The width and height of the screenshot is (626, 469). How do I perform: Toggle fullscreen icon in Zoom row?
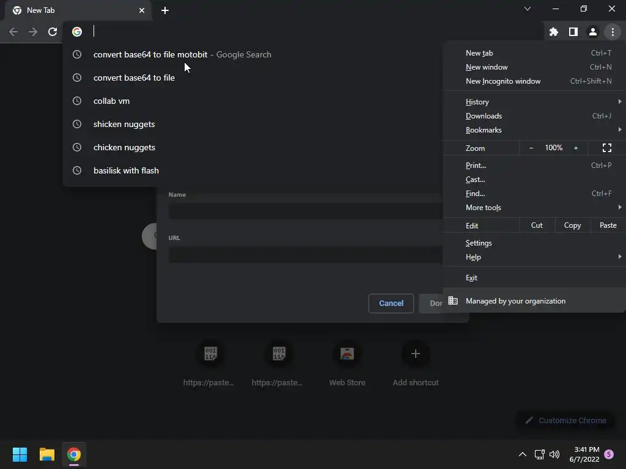point(607,148)
